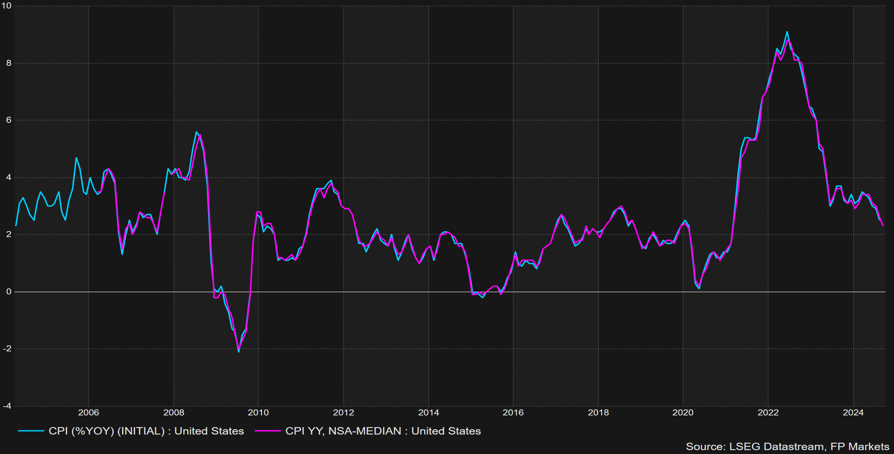Click the 2010 x-axis year label
This screenshot has height=454, width=894.
point(258,413)
